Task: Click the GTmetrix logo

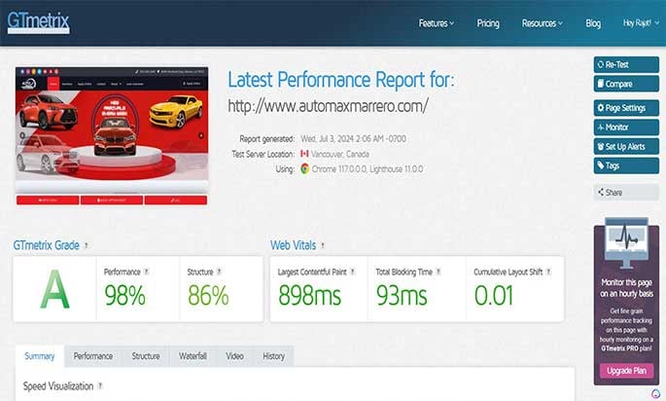Action: click(x=38, y=22)
